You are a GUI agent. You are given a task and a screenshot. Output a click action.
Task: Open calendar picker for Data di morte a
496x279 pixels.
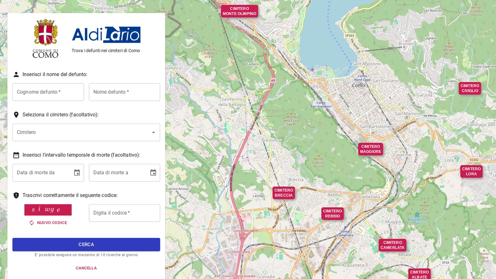(153, 172)
